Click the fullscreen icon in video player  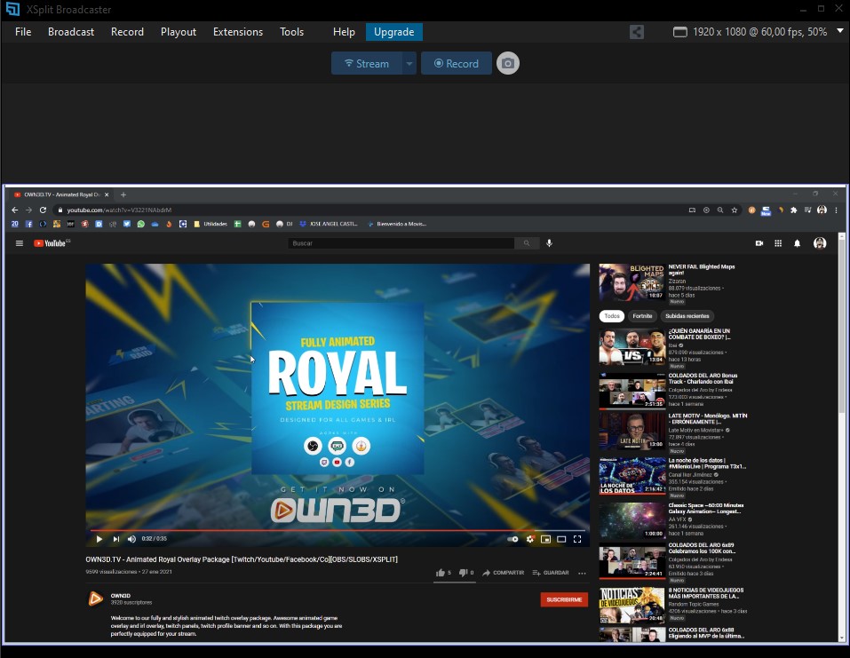click(577, 539)
